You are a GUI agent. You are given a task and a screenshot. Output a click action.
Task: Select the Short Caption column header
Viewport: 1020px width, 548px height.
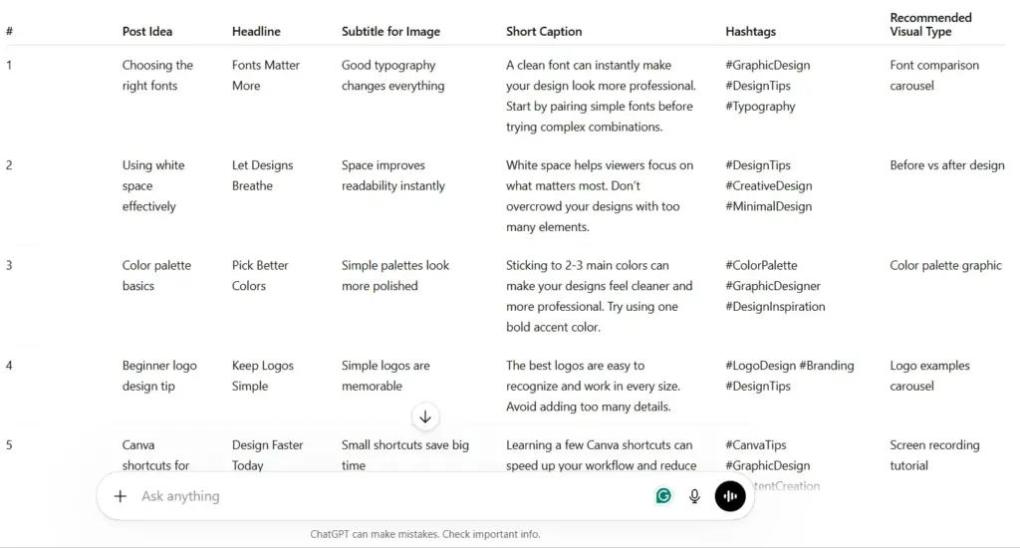[544, 31]
